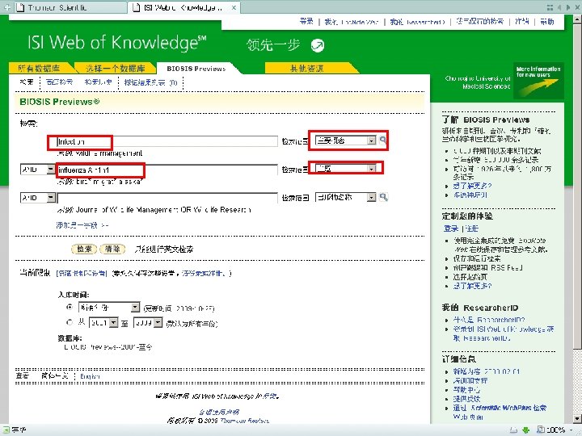The width and height of the screenshot is (582, 436).
Task: Click the 帮助 help link
Action: (x=547, y=22)
